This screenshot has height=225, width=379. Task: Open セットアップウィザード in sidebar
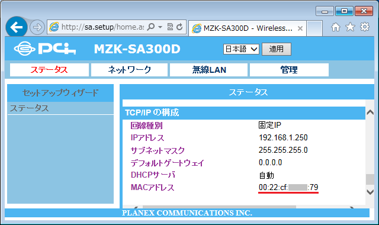[x=60, y=93]
